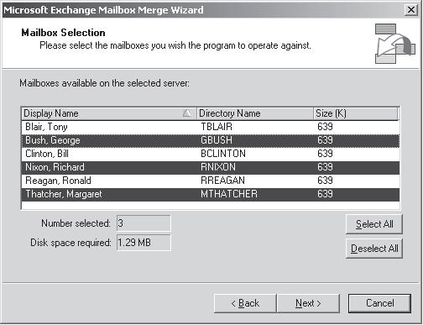The image size is (423, 325).
Task: Go Back to previous wizard page
Action: coord(245,303)
